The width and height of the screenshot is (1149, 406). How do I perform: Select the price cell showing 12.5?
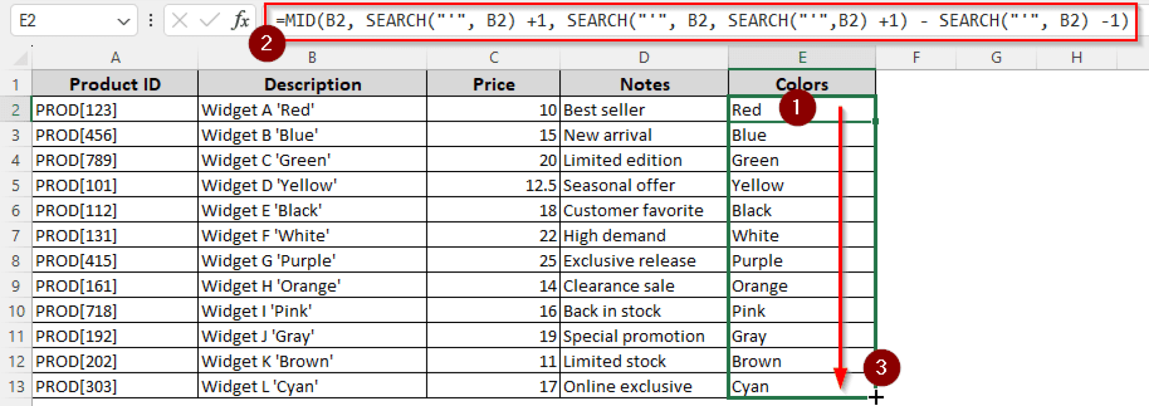[493, 186]
